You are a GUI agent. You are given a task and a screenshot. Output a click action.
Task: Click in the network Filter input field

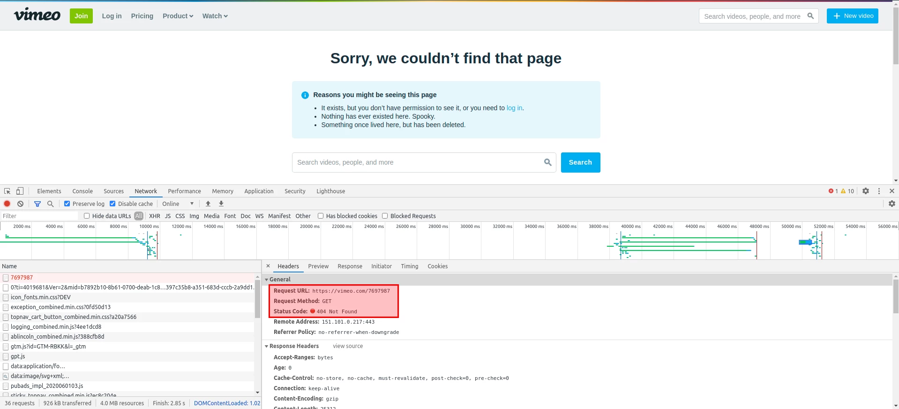pyautogui.click(x=39, y=216)
